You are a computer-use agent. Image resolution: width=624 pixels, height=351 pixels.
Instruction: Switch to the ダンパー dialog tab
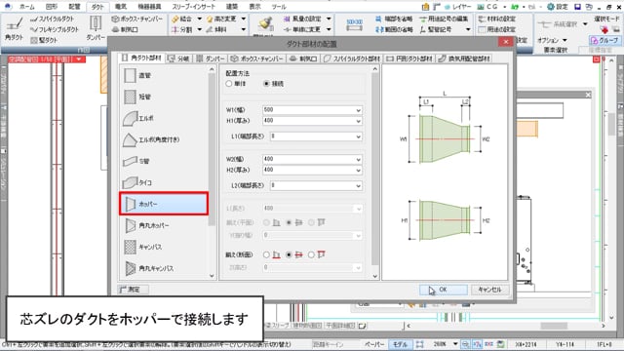(211, 58)
